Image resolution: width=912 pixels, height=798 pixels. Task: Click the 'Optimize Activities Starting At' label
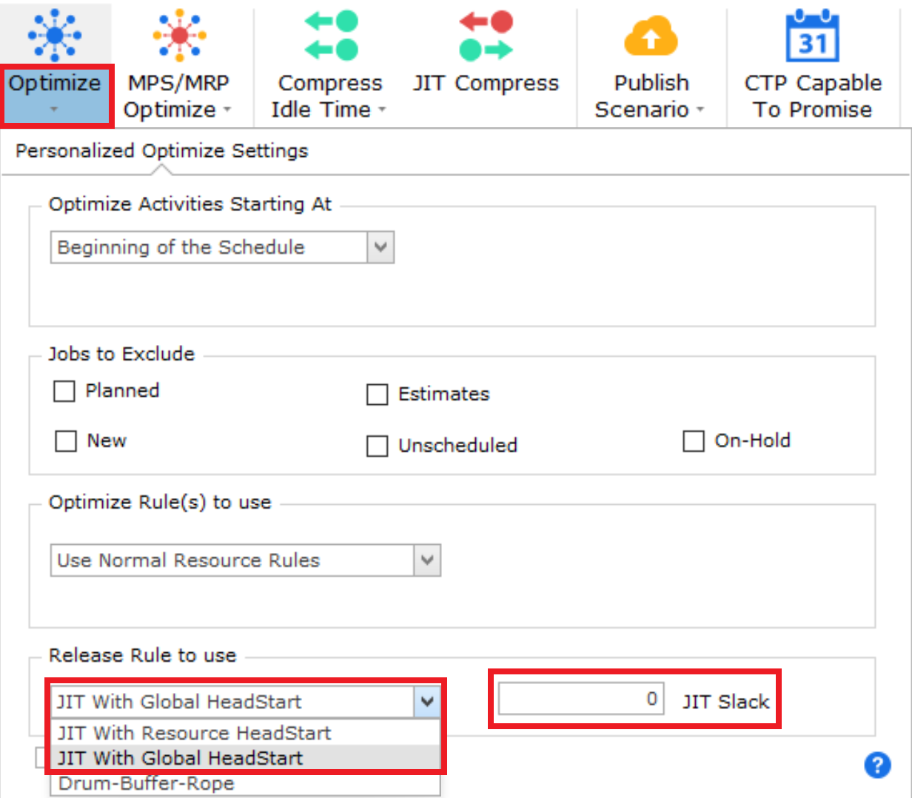click(190, 204)
